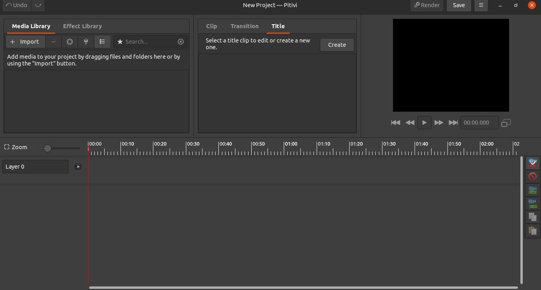Toggle the list view mode icon
Screen dimensions: 541x290
[102, 42]
